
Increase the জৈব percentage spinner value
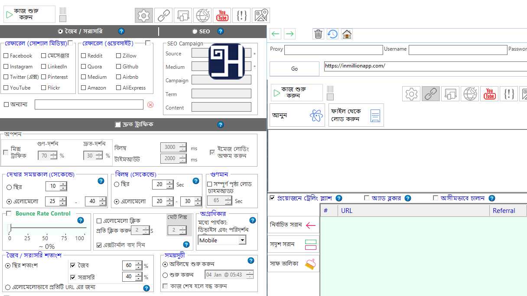pyautogui.click(x=139, y=263)
